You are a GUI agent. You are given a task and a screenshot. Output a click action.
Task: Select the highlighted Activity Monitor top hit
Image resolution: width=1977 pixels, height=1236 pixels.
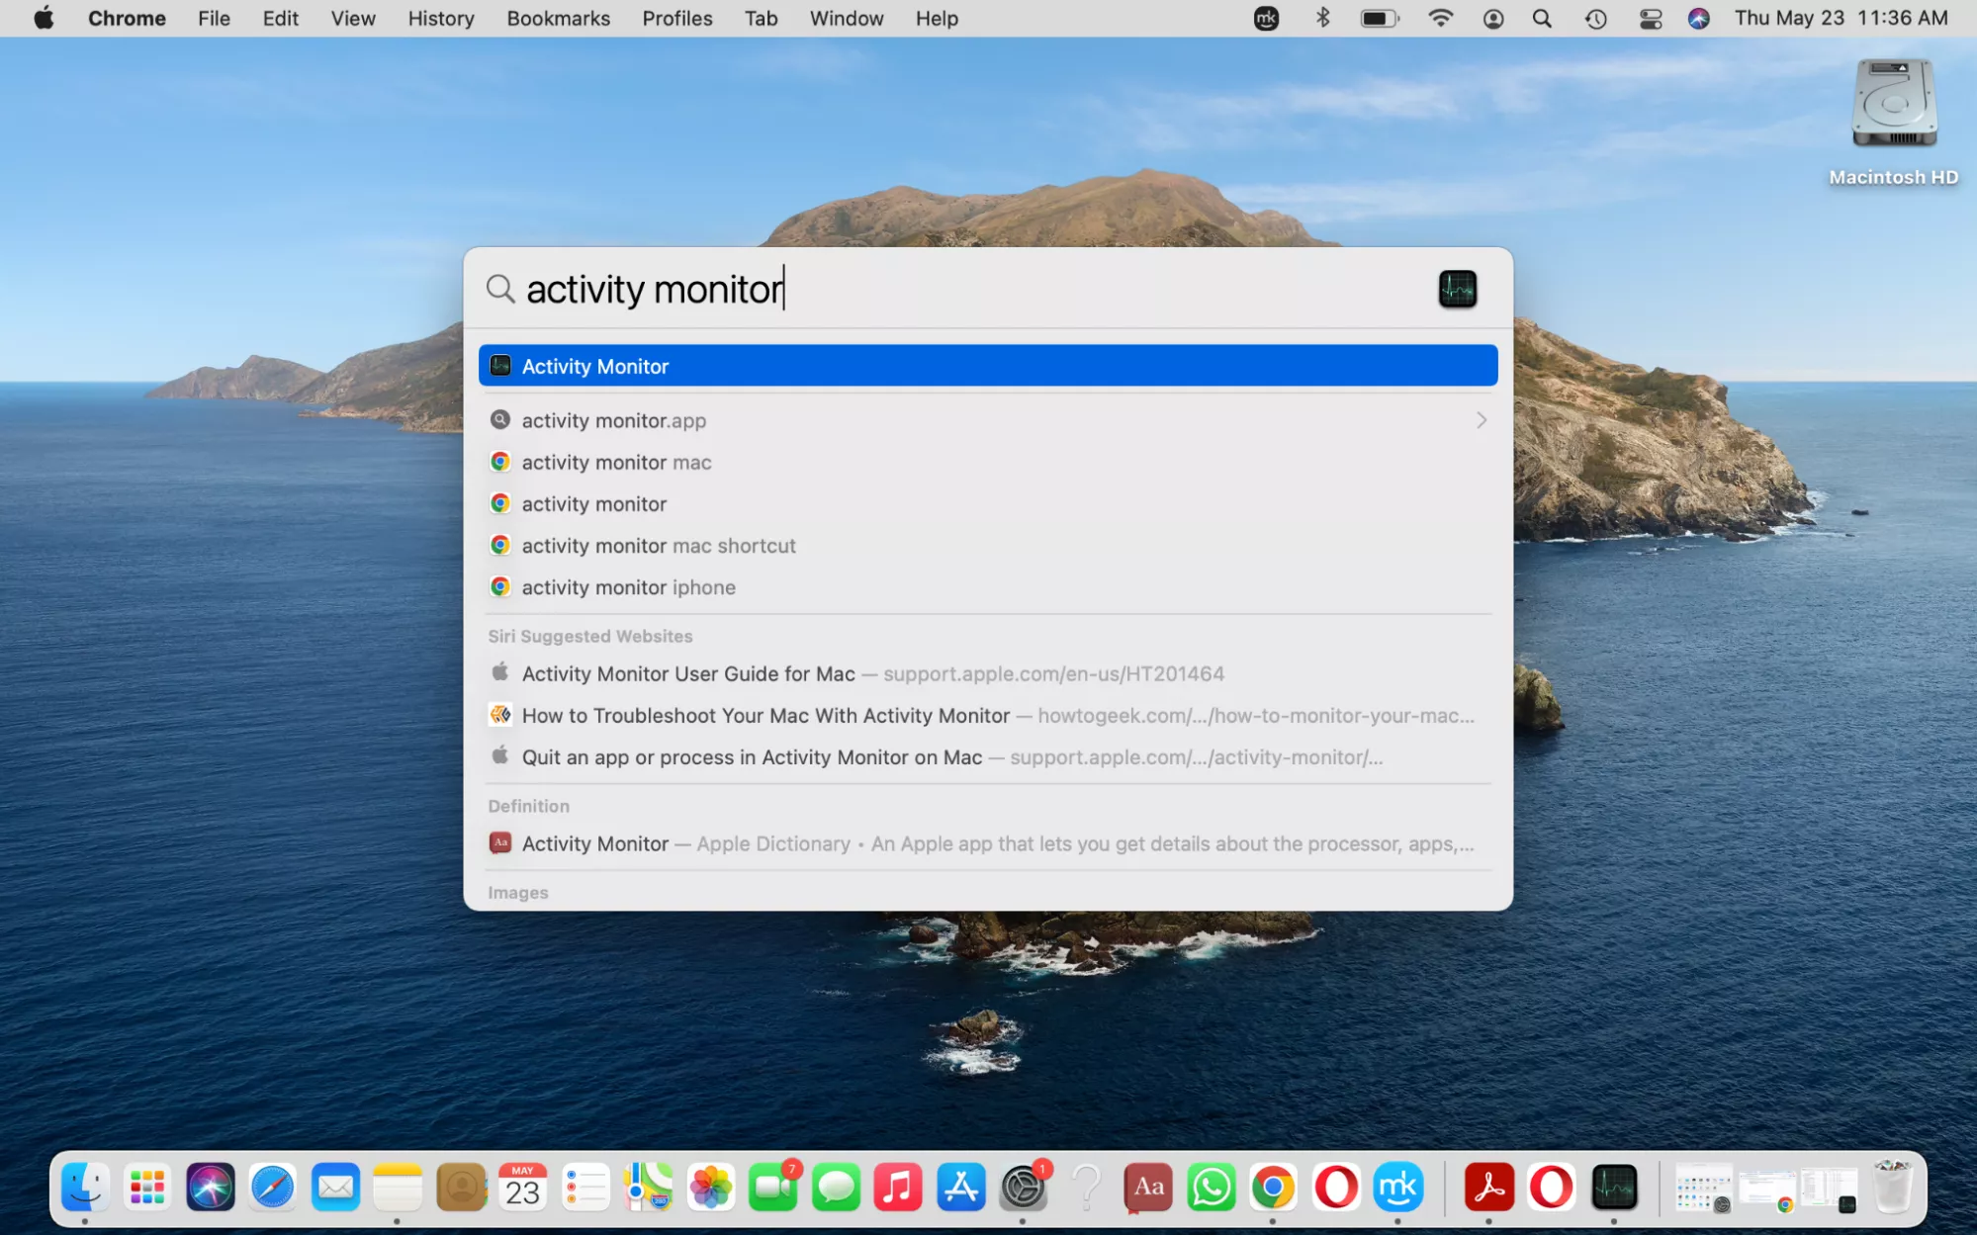coord(988,365)
